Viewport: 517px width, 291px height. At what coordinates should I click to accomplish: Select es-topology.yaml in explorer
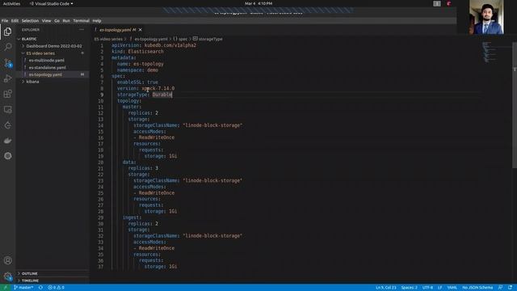45,74
